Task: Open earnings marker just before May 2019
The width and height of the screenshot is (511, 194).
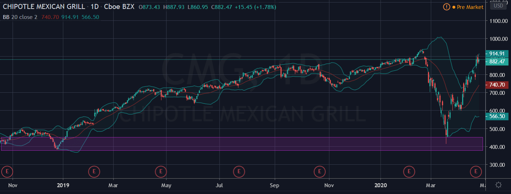Action: (161, 171)
